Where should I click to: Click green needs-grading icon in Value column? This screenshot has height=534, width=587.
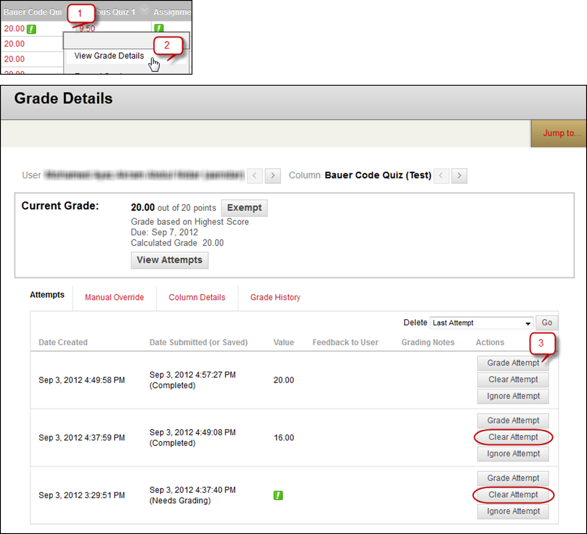278,495
